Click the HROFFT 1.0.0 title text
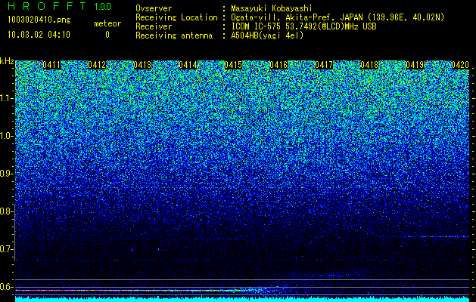The width and height of the screenshot is (476, 302). [x=60, y=6]
